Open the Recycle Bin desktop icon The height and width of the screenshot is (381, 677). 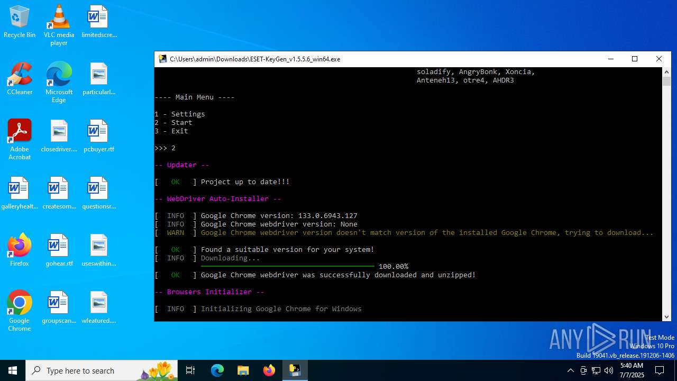[20, 22]
